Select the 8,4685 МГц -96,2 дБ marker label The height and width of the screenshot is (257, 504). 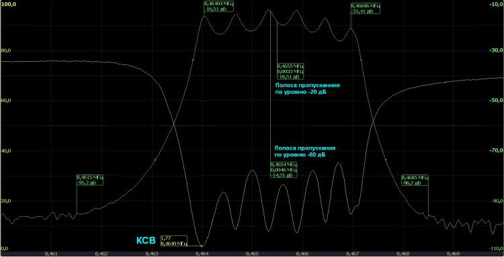point(415,180)
